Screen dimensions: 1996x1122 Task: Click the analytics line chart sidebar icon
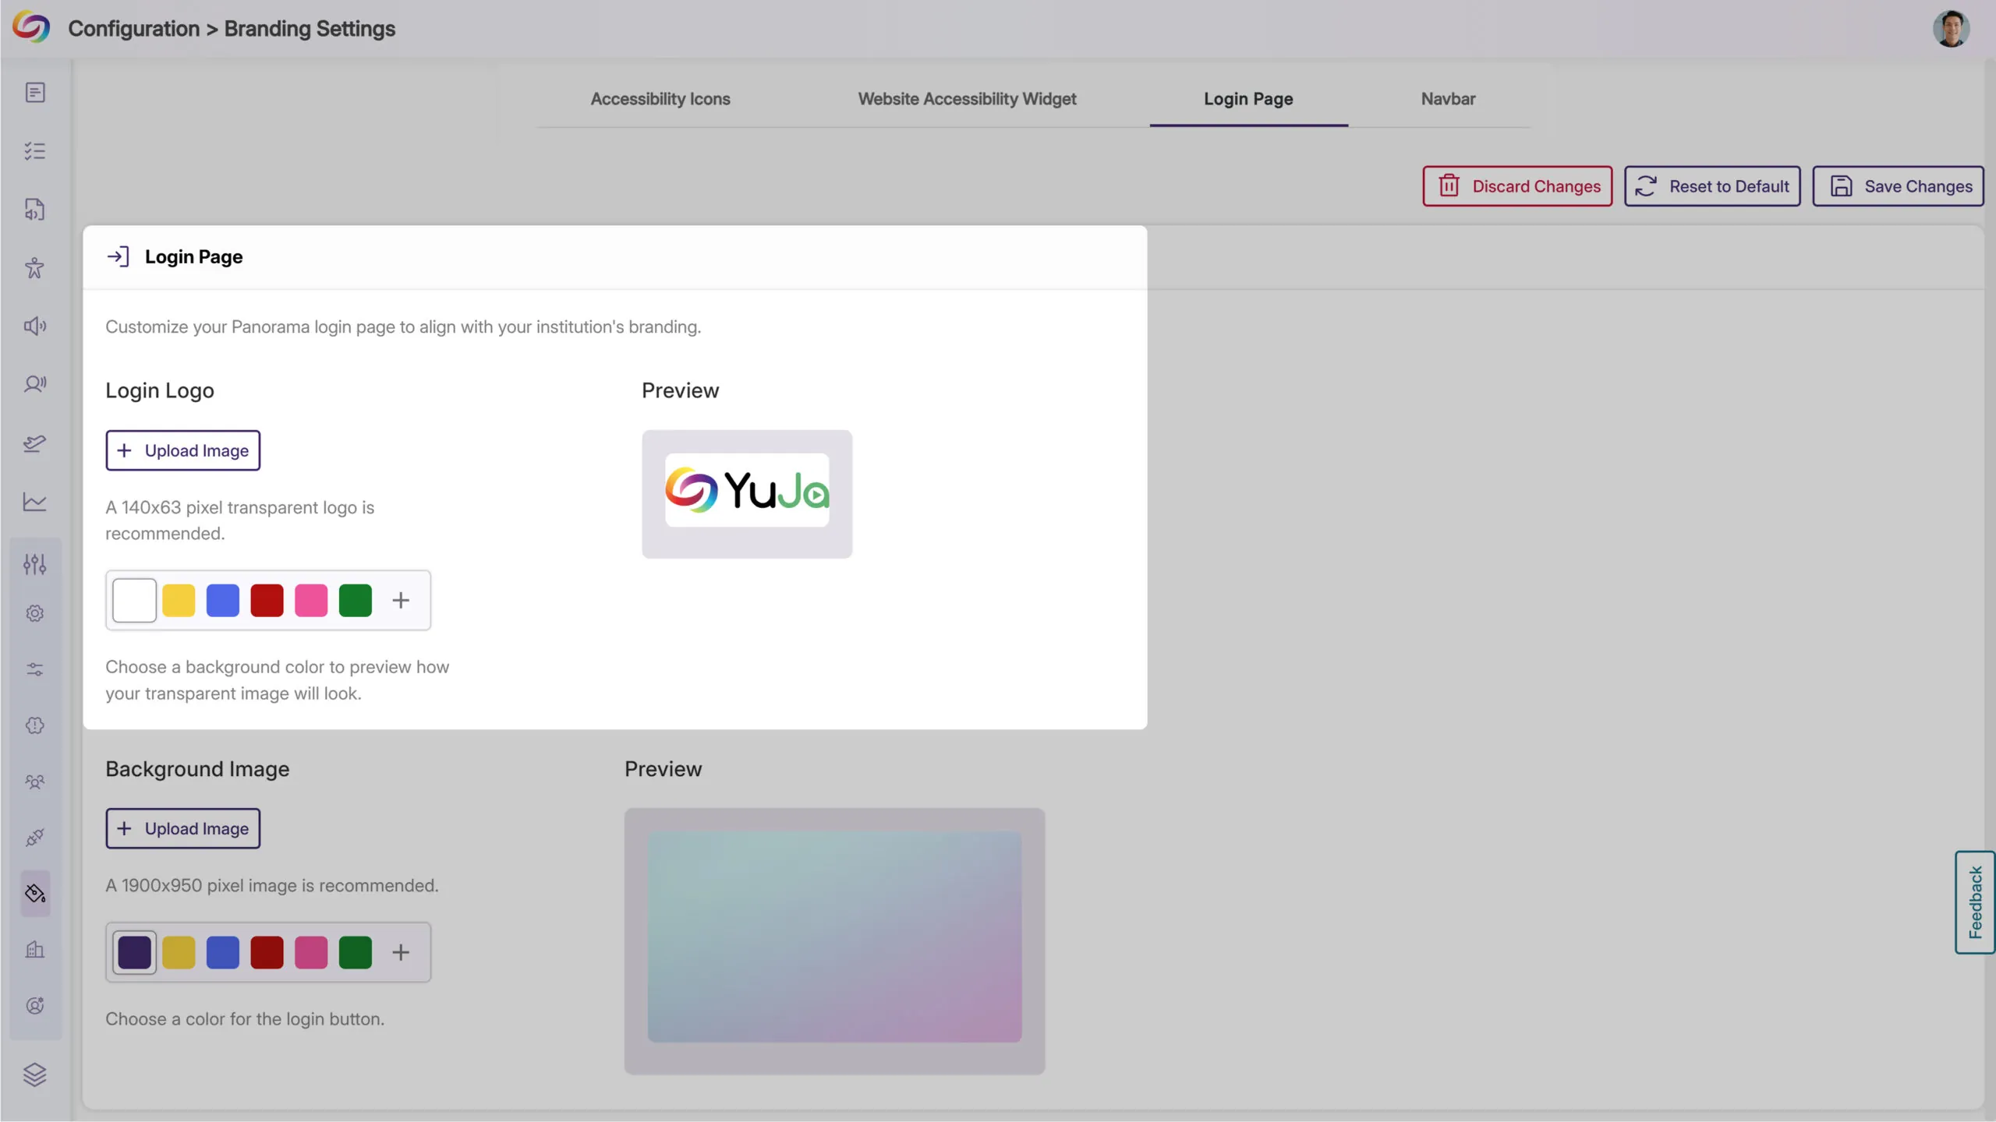34,502
